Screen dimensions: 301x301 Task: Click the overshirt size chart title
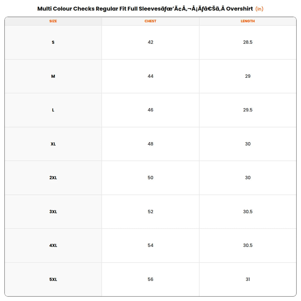(145, 9)
